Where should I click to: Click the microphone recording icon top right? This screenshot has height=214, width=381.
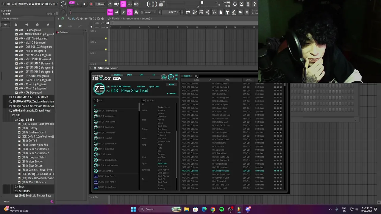[x=248, y=4]
